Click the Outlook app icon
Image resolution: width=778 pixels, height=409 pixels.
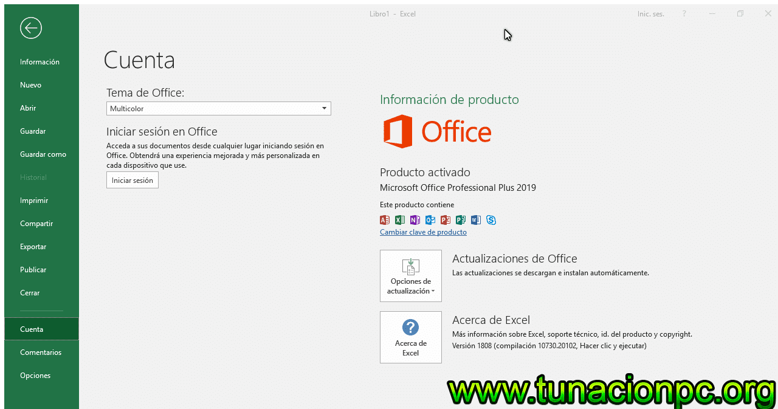(430, 220)
